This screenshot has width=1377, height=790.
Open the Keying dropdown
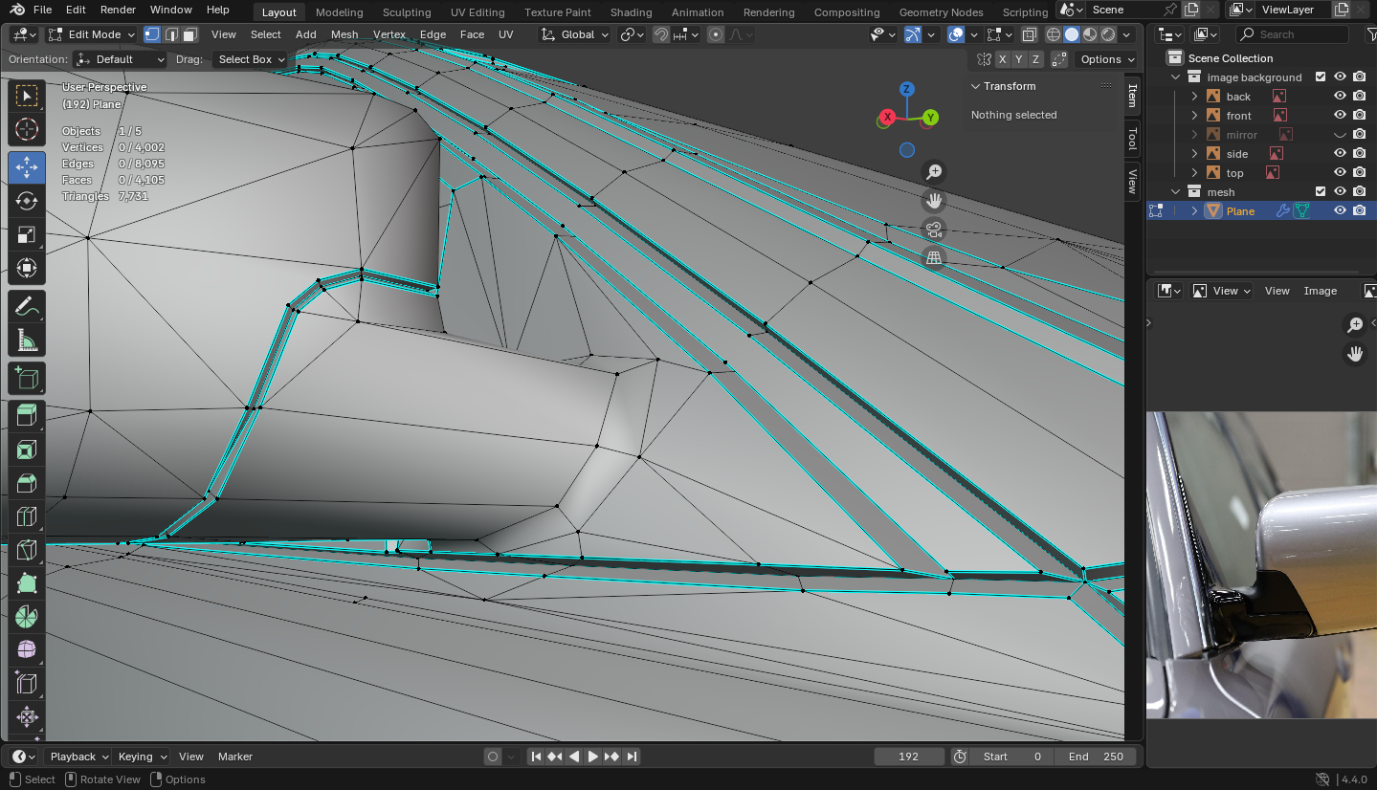pos(142,757)
